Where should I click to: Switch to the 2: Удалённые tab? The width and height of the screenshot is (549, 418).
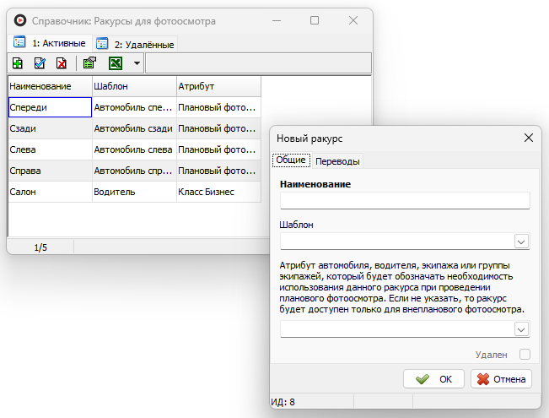[135, 44]
